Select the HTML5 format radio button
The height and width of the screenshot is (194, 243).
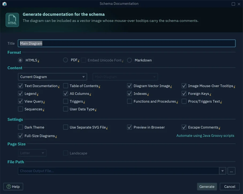point(20,60)
